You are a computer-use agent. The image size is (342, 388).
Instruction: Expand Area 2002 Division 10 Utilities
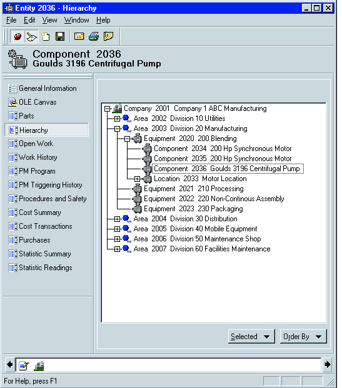tap(117, 118)
